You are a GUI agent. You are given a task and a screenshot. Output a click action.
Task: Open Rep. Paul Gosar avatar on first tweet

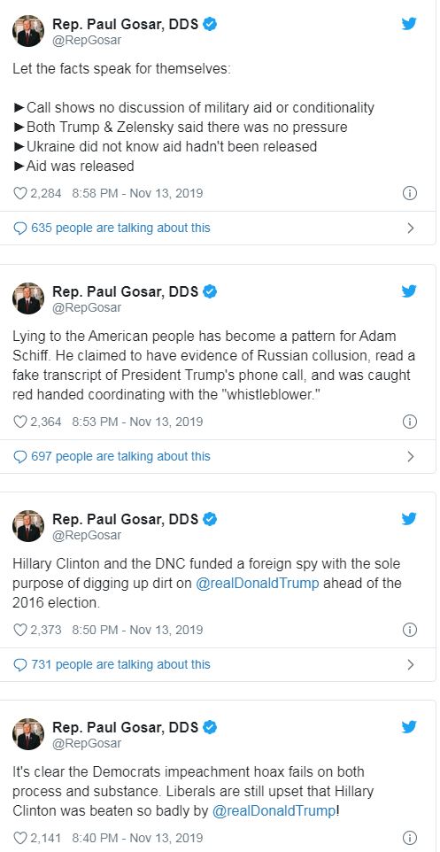click(27, 31)
